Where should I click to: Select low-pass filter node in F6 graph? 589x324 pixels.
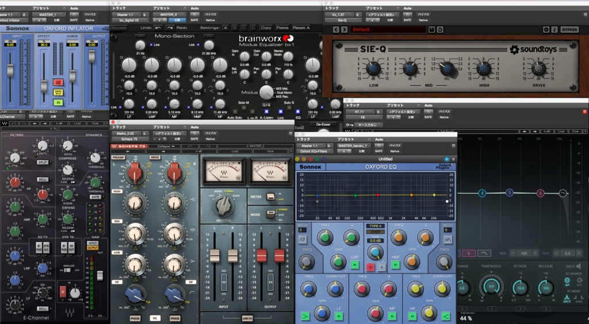click(563, 193)
